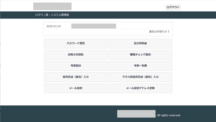Click the ログイン者：システム管理者 label
The image size is (216, 122).
52,15
